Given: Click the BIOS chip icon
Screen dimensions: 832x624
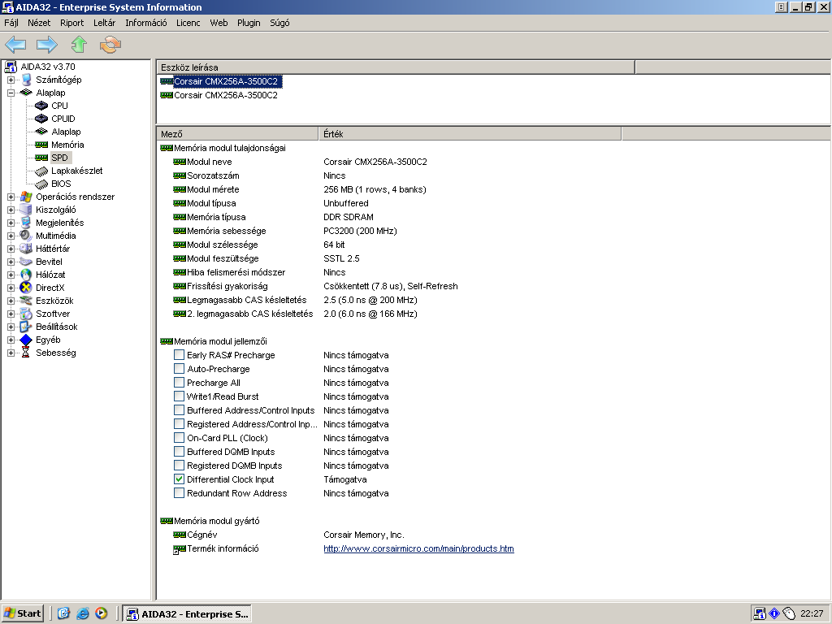Looking at the screenshot, I should click(41, 184).
